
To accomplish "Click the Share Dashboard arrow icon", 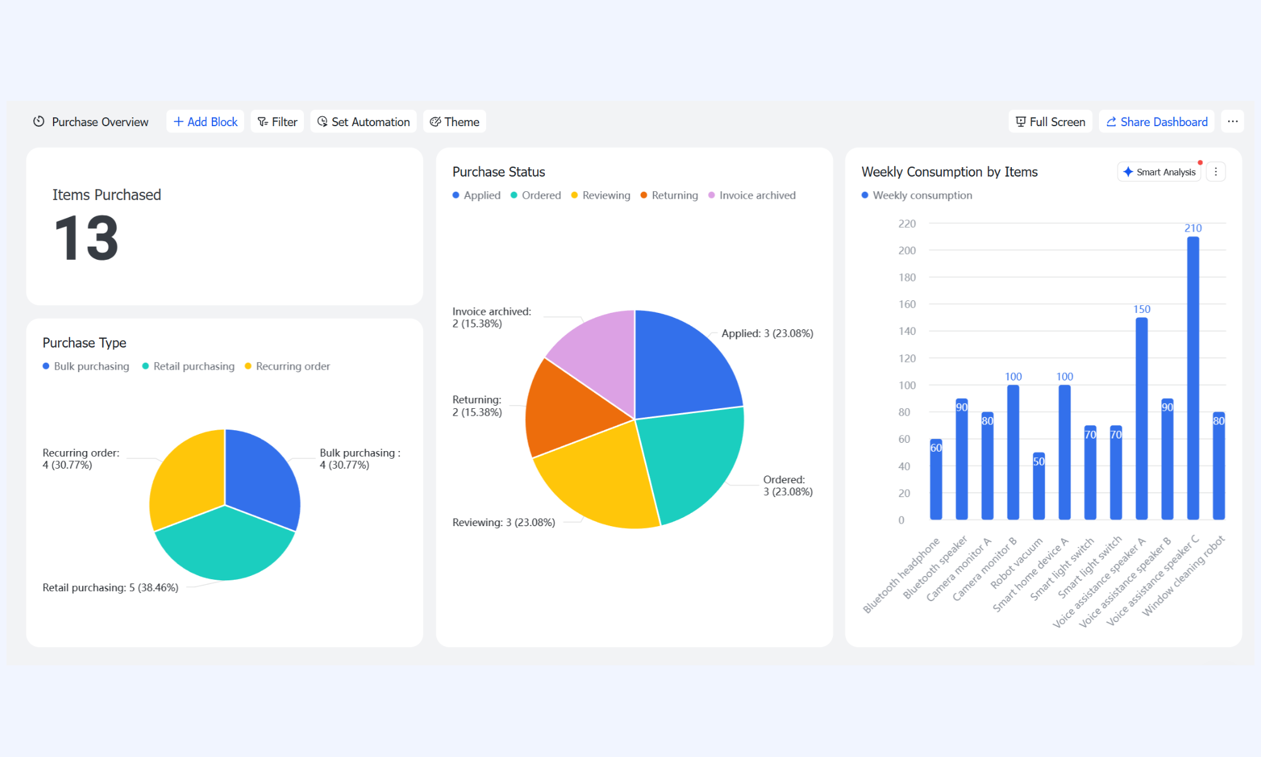I will tap(1112, 122).
